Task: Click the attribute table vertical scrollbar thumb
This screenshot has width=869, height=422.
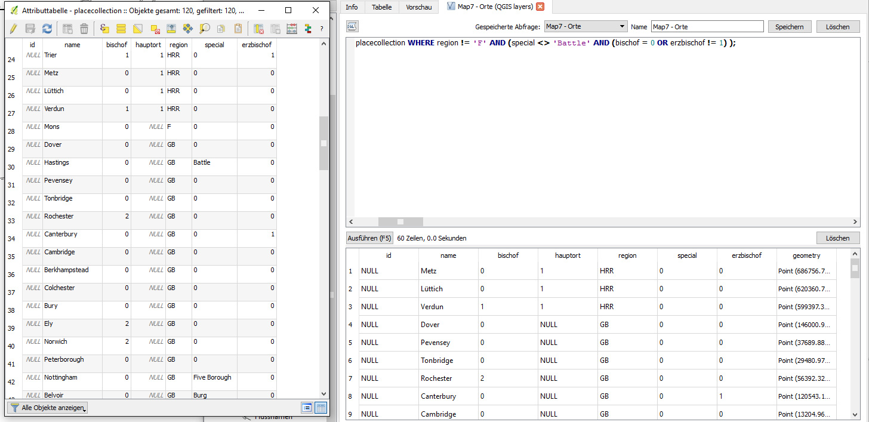Action: click(x=323, y=143)
